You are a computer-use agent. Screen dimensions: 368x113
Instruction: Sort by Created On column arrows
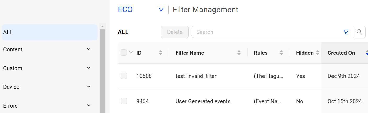(366, 53)
